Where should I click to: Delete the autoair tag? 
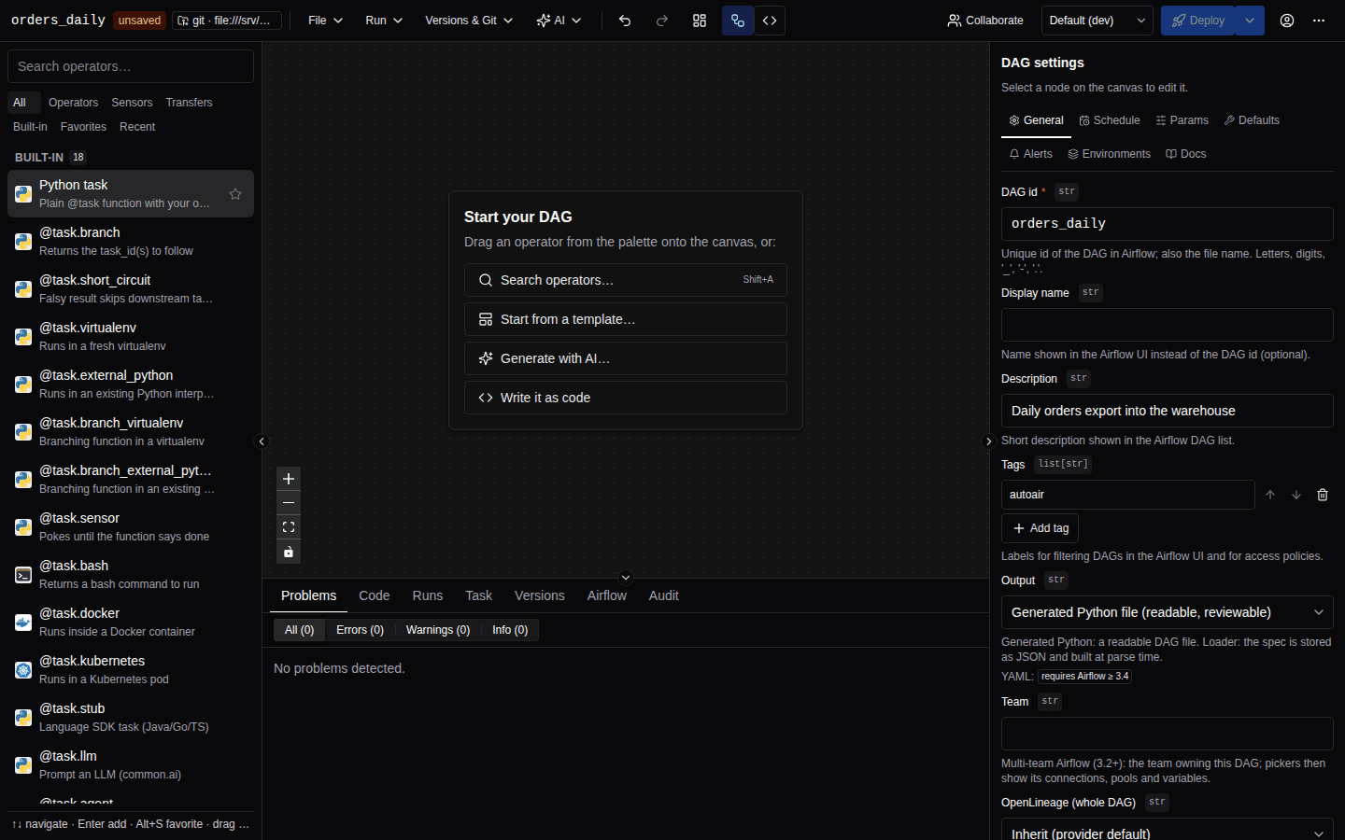coord(1323,495)
